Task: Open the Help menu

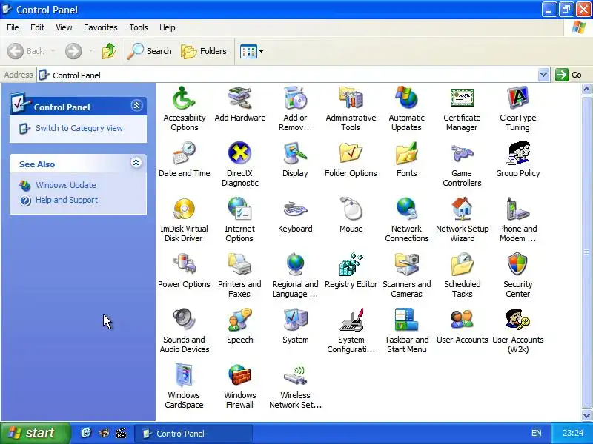Action: tap(168, 27)
